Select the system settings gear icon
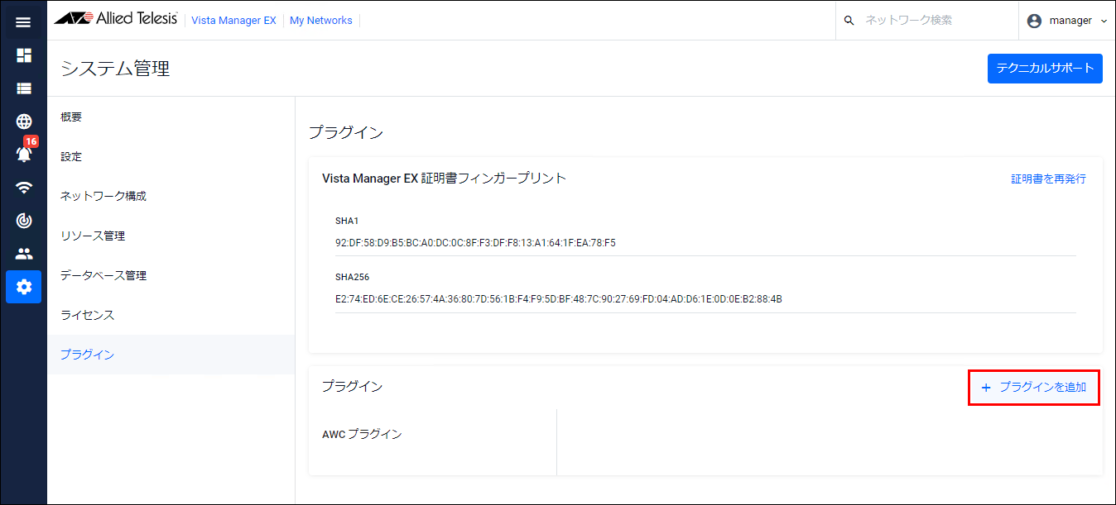1116x505 pixels. coord(23,287)
